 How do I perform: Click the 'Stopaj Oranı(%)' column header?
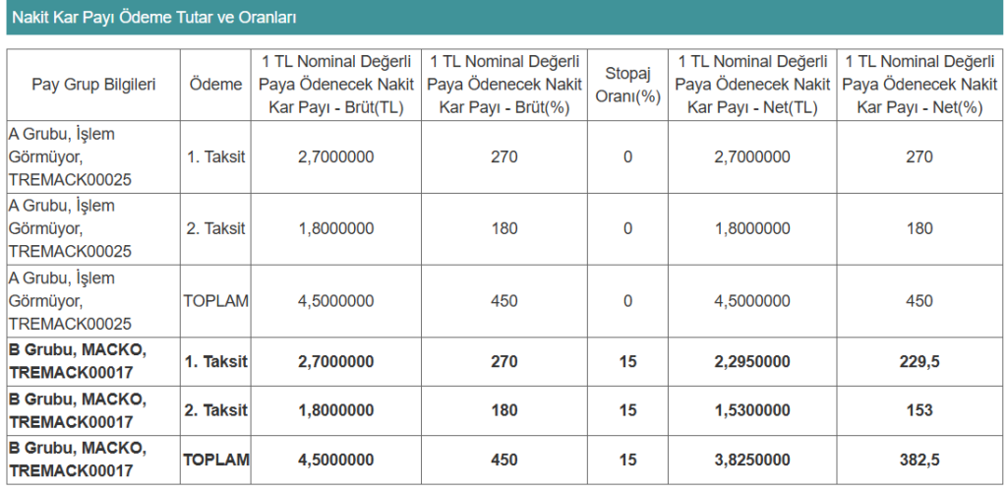tap(627, 85)
